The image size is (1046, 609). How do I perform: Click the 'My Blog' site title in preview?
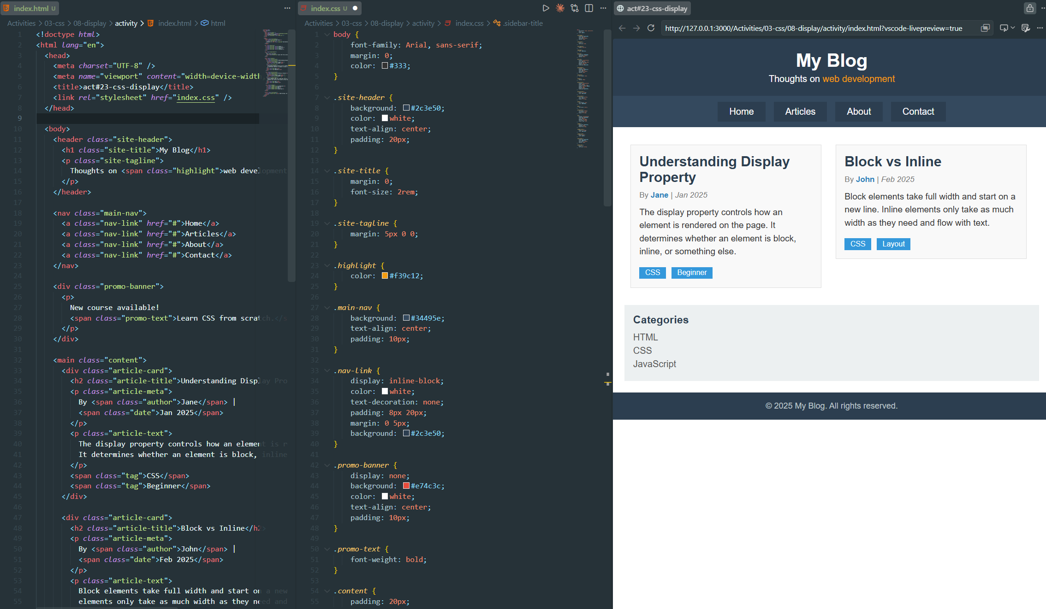[832, 60]
